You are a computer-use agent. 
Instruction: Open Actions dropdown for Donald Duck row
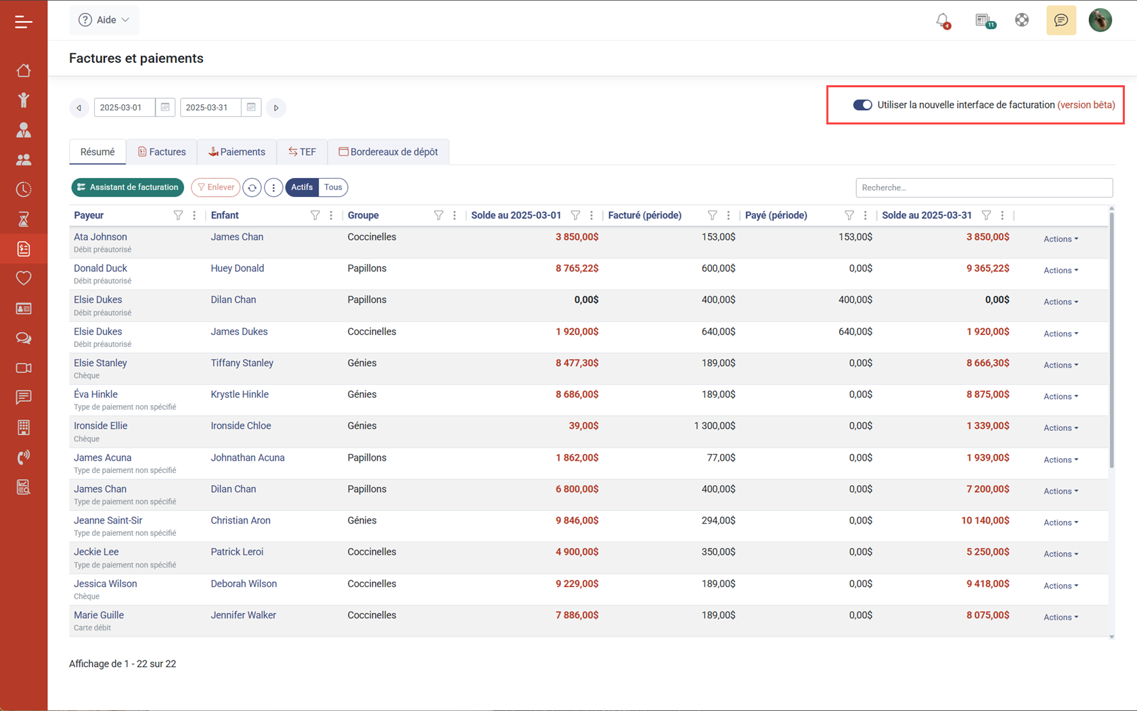1060,271
